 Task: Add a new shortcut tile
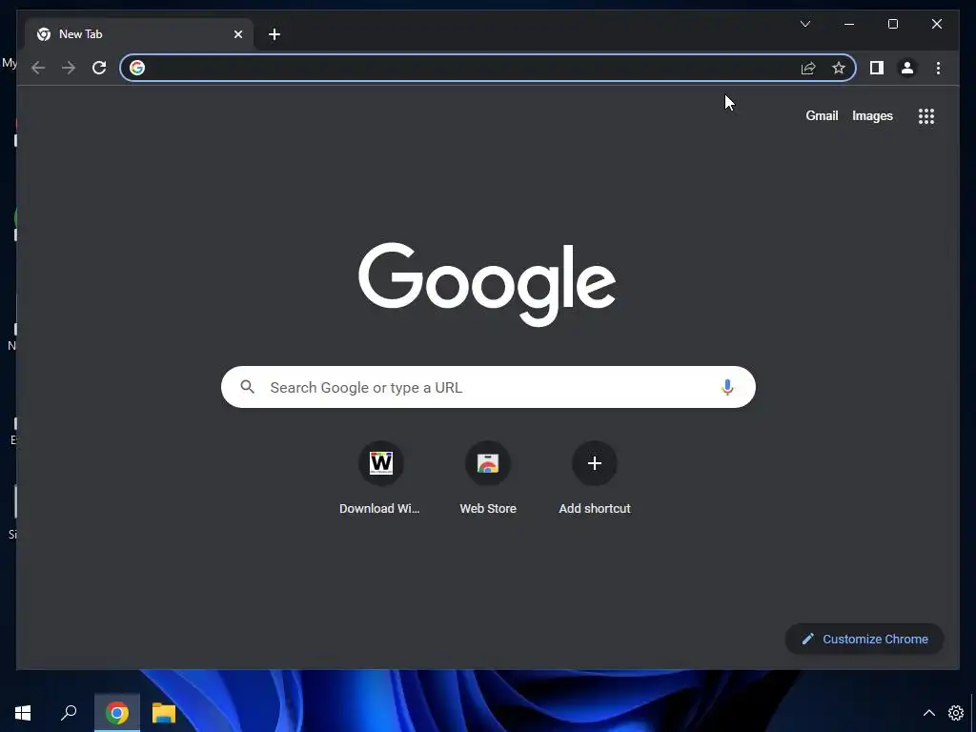(x=595, y=477)
